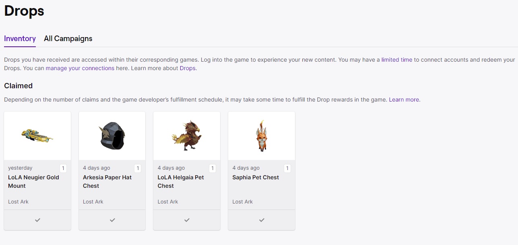Click the Arkesia Paper Hat Chest title
The image size is (518, 245).
pos(107,182)
